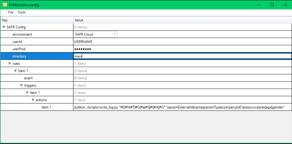
Task: Select the environment key row
Action: point(22,34)
